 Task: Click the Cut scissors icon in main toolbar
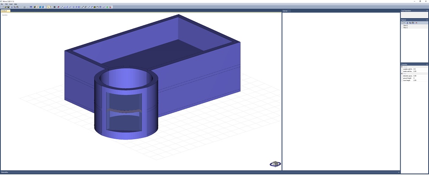(x=12, y=7)
